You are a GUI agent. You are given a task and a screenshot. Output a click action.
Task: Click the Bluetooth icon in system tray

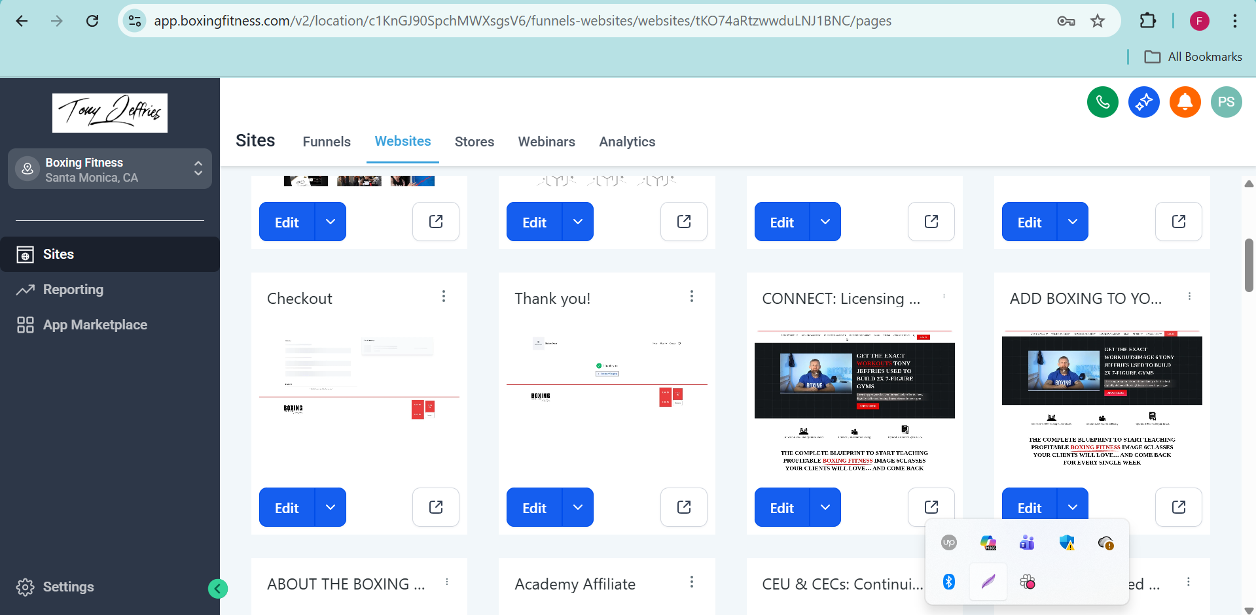coord(948,581)
